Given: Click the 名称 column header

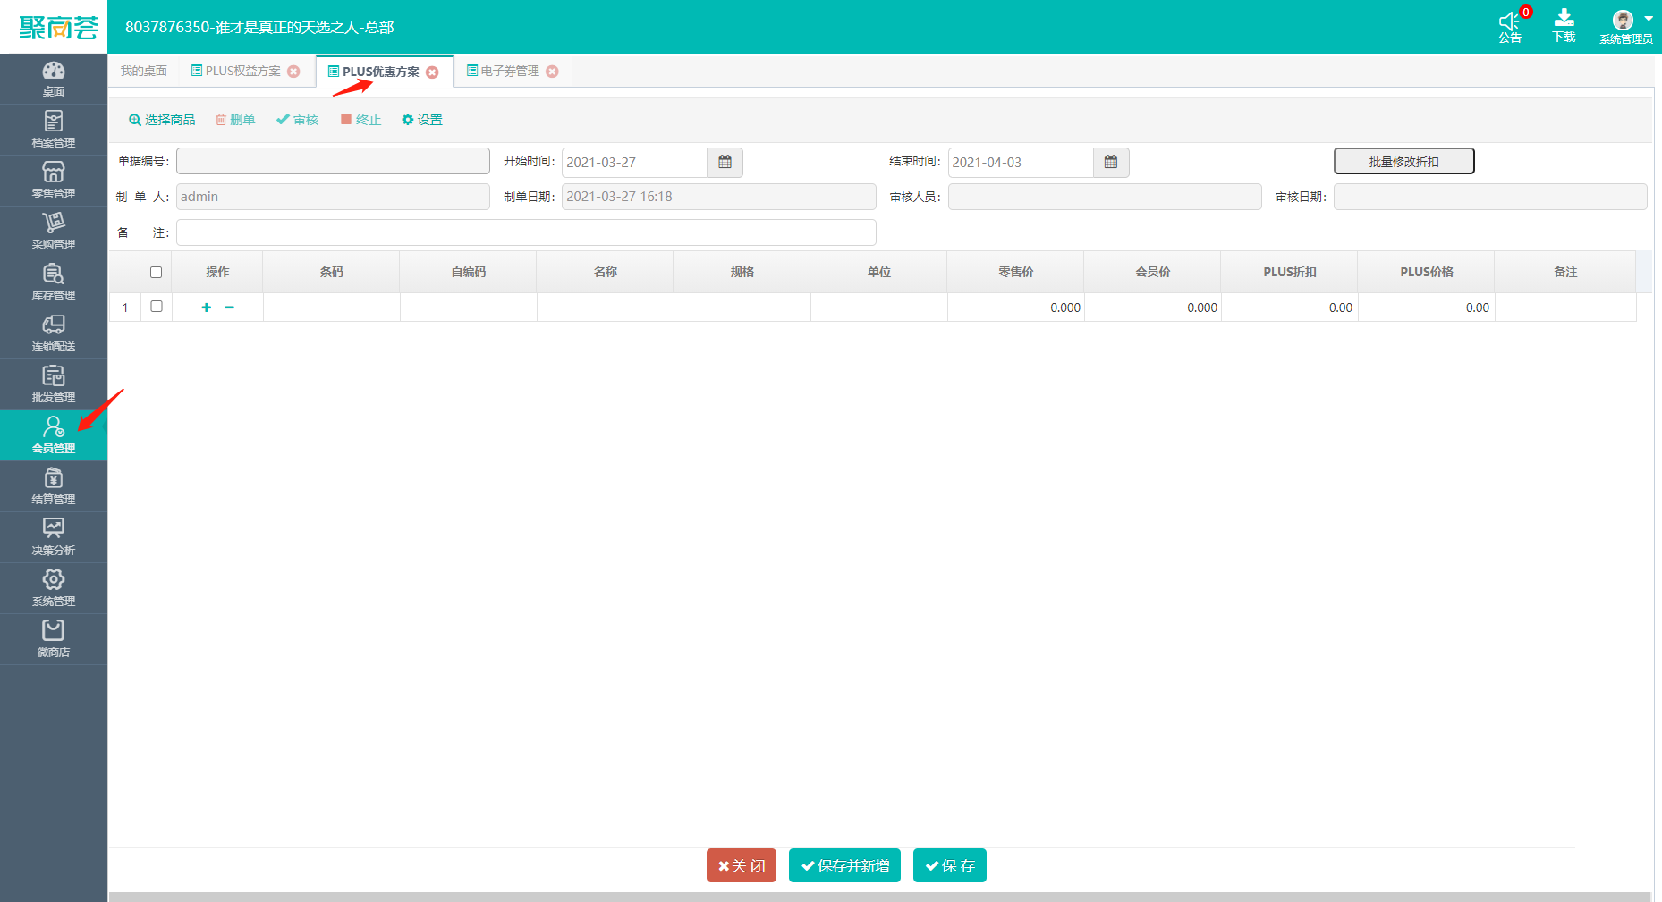Looking at the screenshot, I should pyautogui.click(x=605, y=272).
